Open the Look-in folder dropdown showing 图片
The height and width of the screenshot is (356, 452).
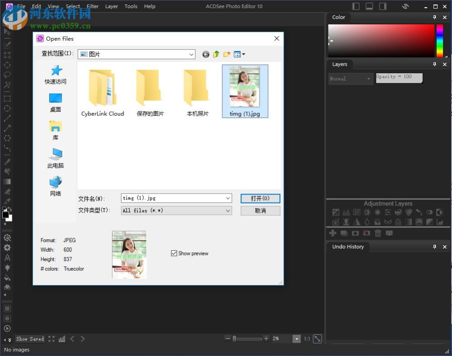pyautogui.click(x=191, y=54)
